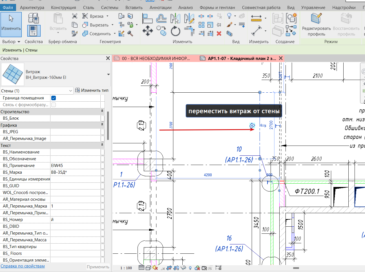This screenshot has height=272, width=365.
Task: Open the Справка по свойствам link
Action: coord(23,266)
